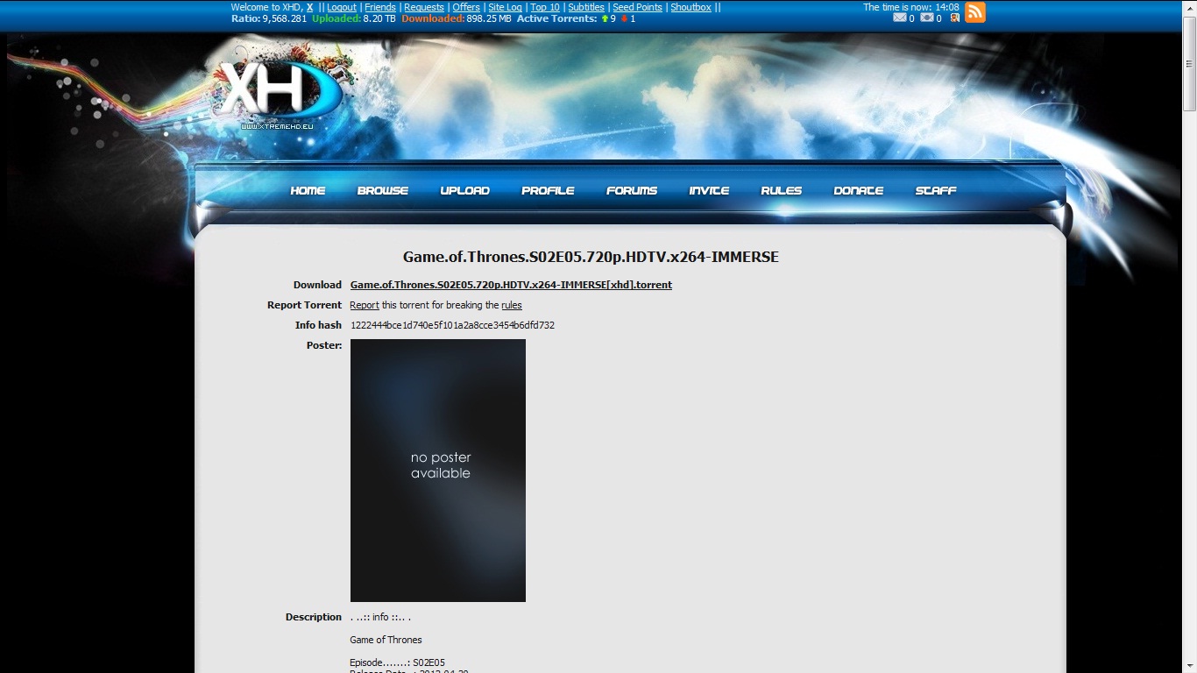Open the Shoutbox link
The height and width of the screenshot is (673, 1197).
pos(691,7)
